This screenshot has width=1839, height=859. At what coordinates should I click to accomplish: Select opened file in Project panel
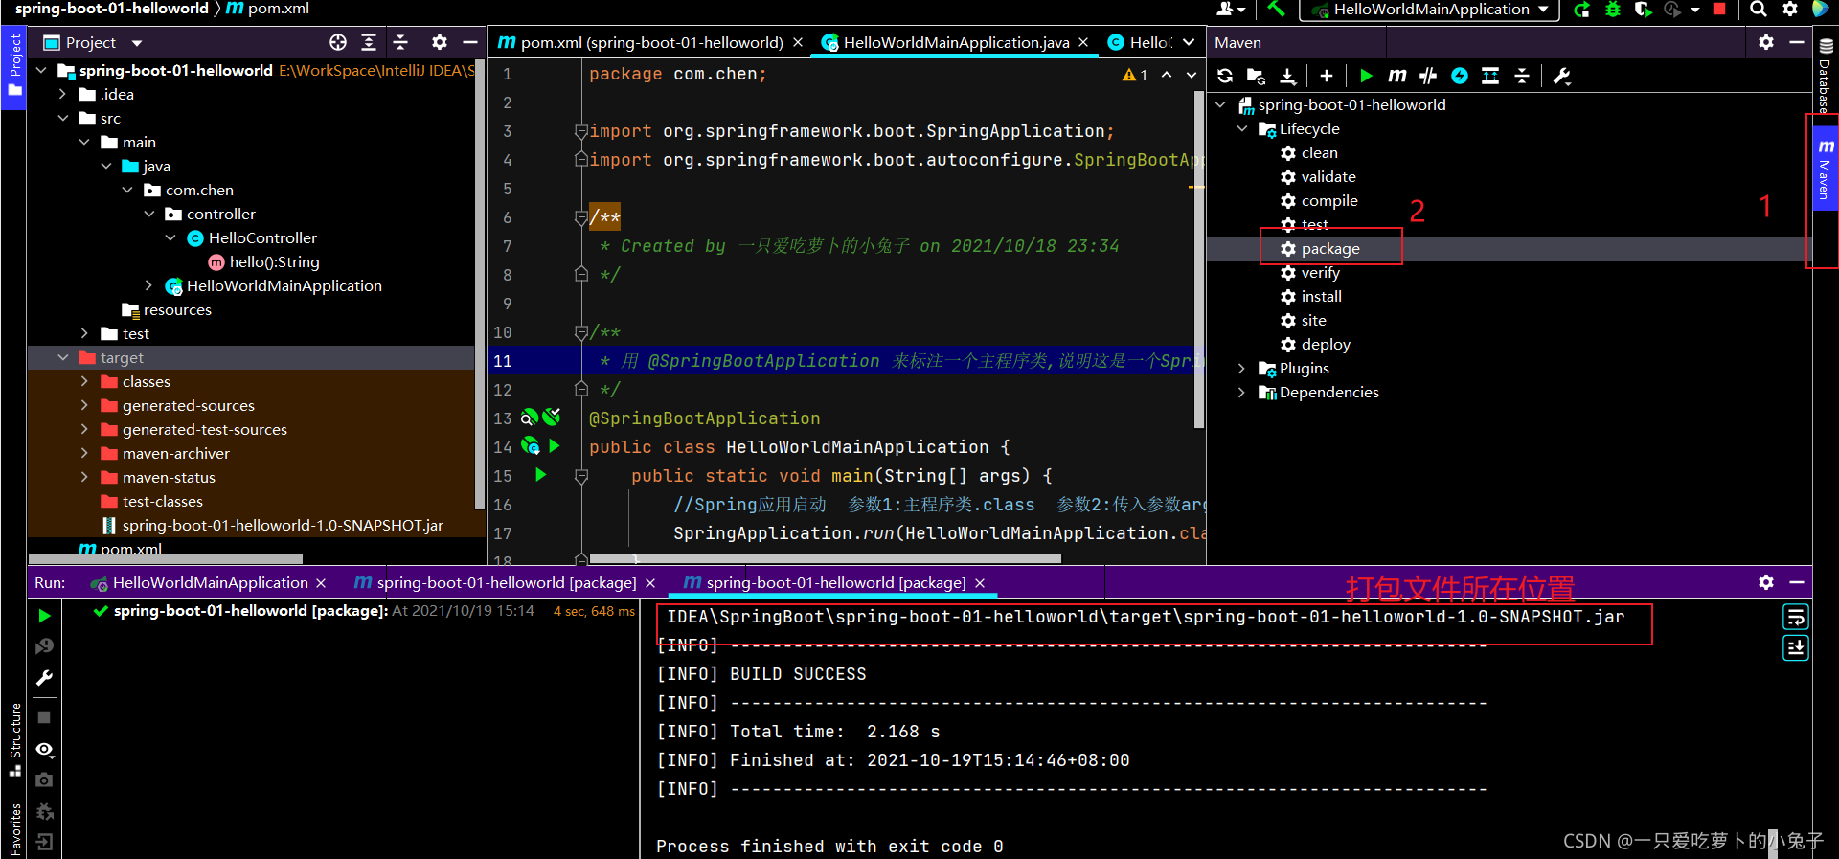click(x=338, y=42)
